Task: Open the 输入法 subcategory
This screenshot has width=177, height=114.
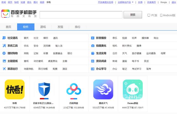Action: [x=59, y=46]
